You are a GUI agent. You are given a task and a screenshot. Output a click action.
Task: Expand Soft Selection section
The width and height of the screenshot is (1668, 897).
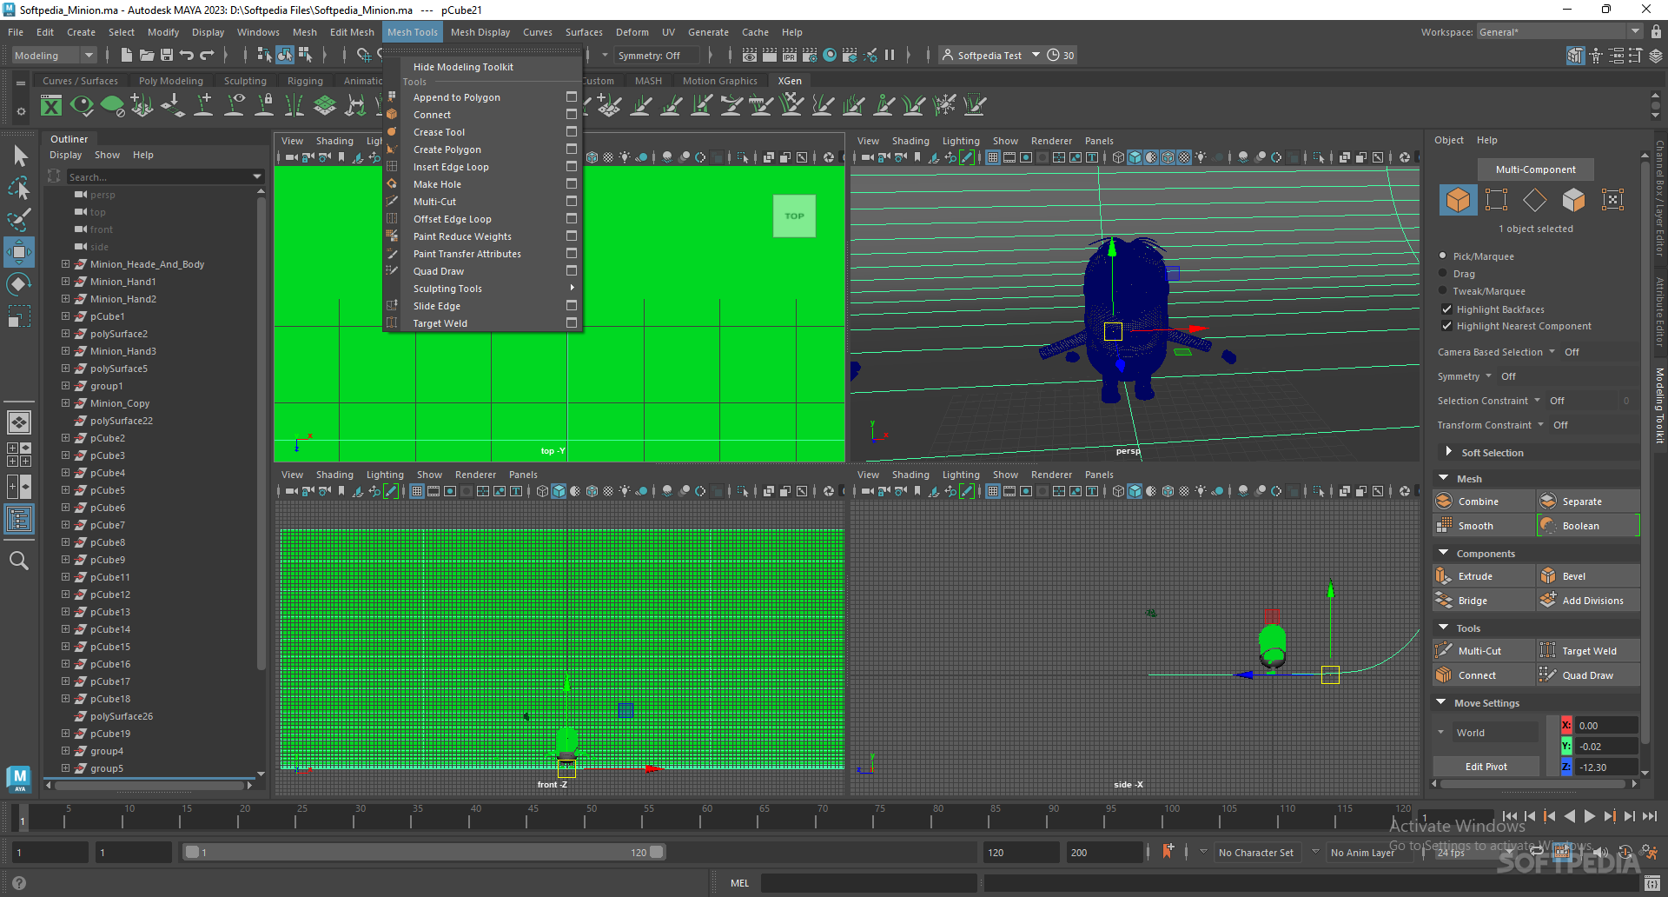(1448, 452)
